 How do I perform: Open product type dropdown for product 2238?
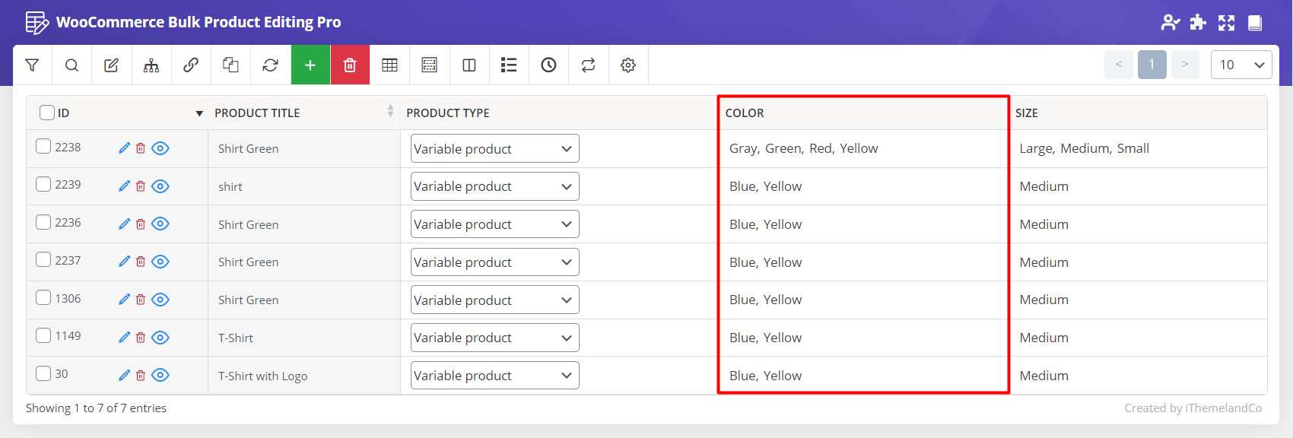tap(494, 148)
